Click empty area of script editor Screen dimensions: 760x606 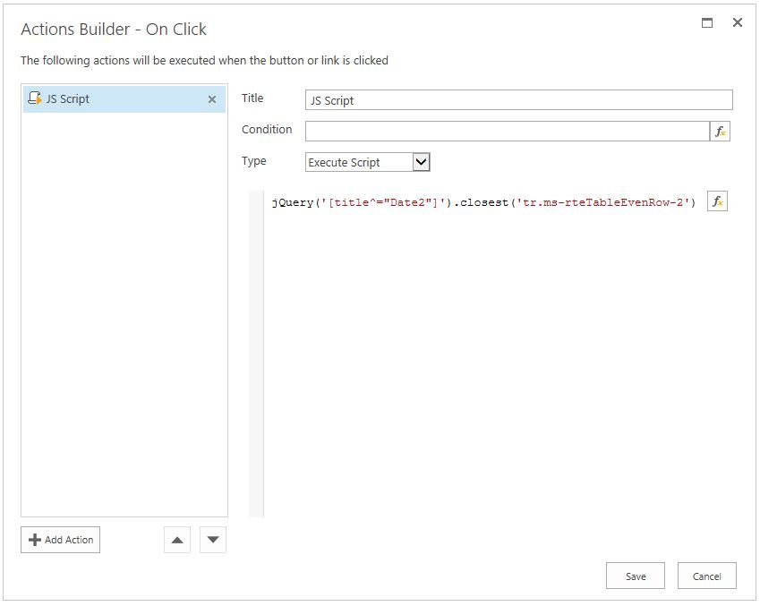(x=484, y=363)
